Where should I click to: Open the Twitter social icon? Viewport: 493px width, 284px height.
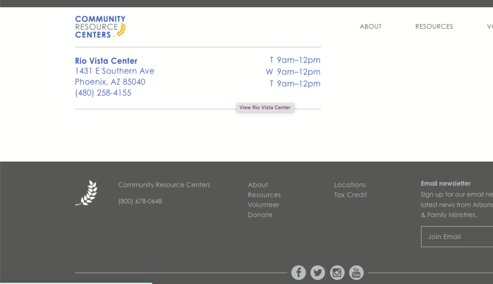pos(318,273)
